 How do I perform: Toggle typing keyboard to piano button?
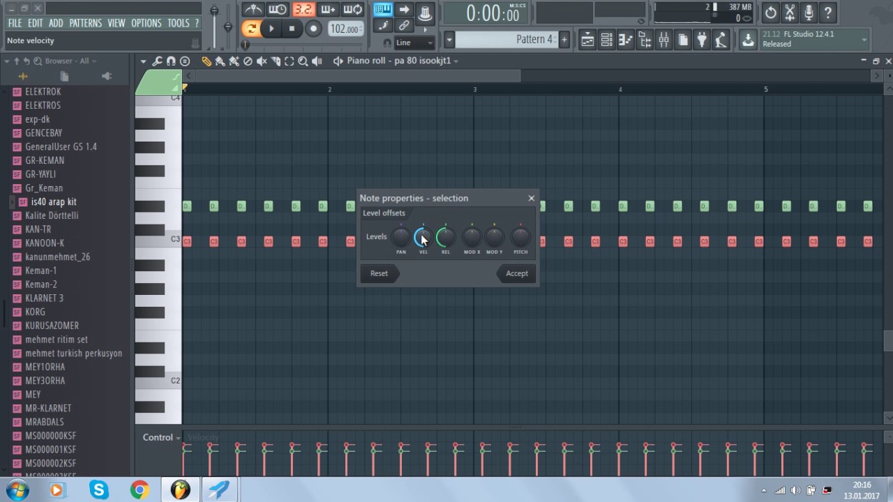tap(382, 10)
